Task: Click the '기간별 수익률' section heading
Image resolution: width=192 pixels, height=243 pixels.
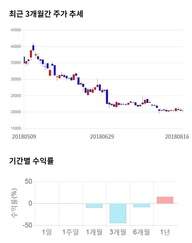Action: pos(31,161)
